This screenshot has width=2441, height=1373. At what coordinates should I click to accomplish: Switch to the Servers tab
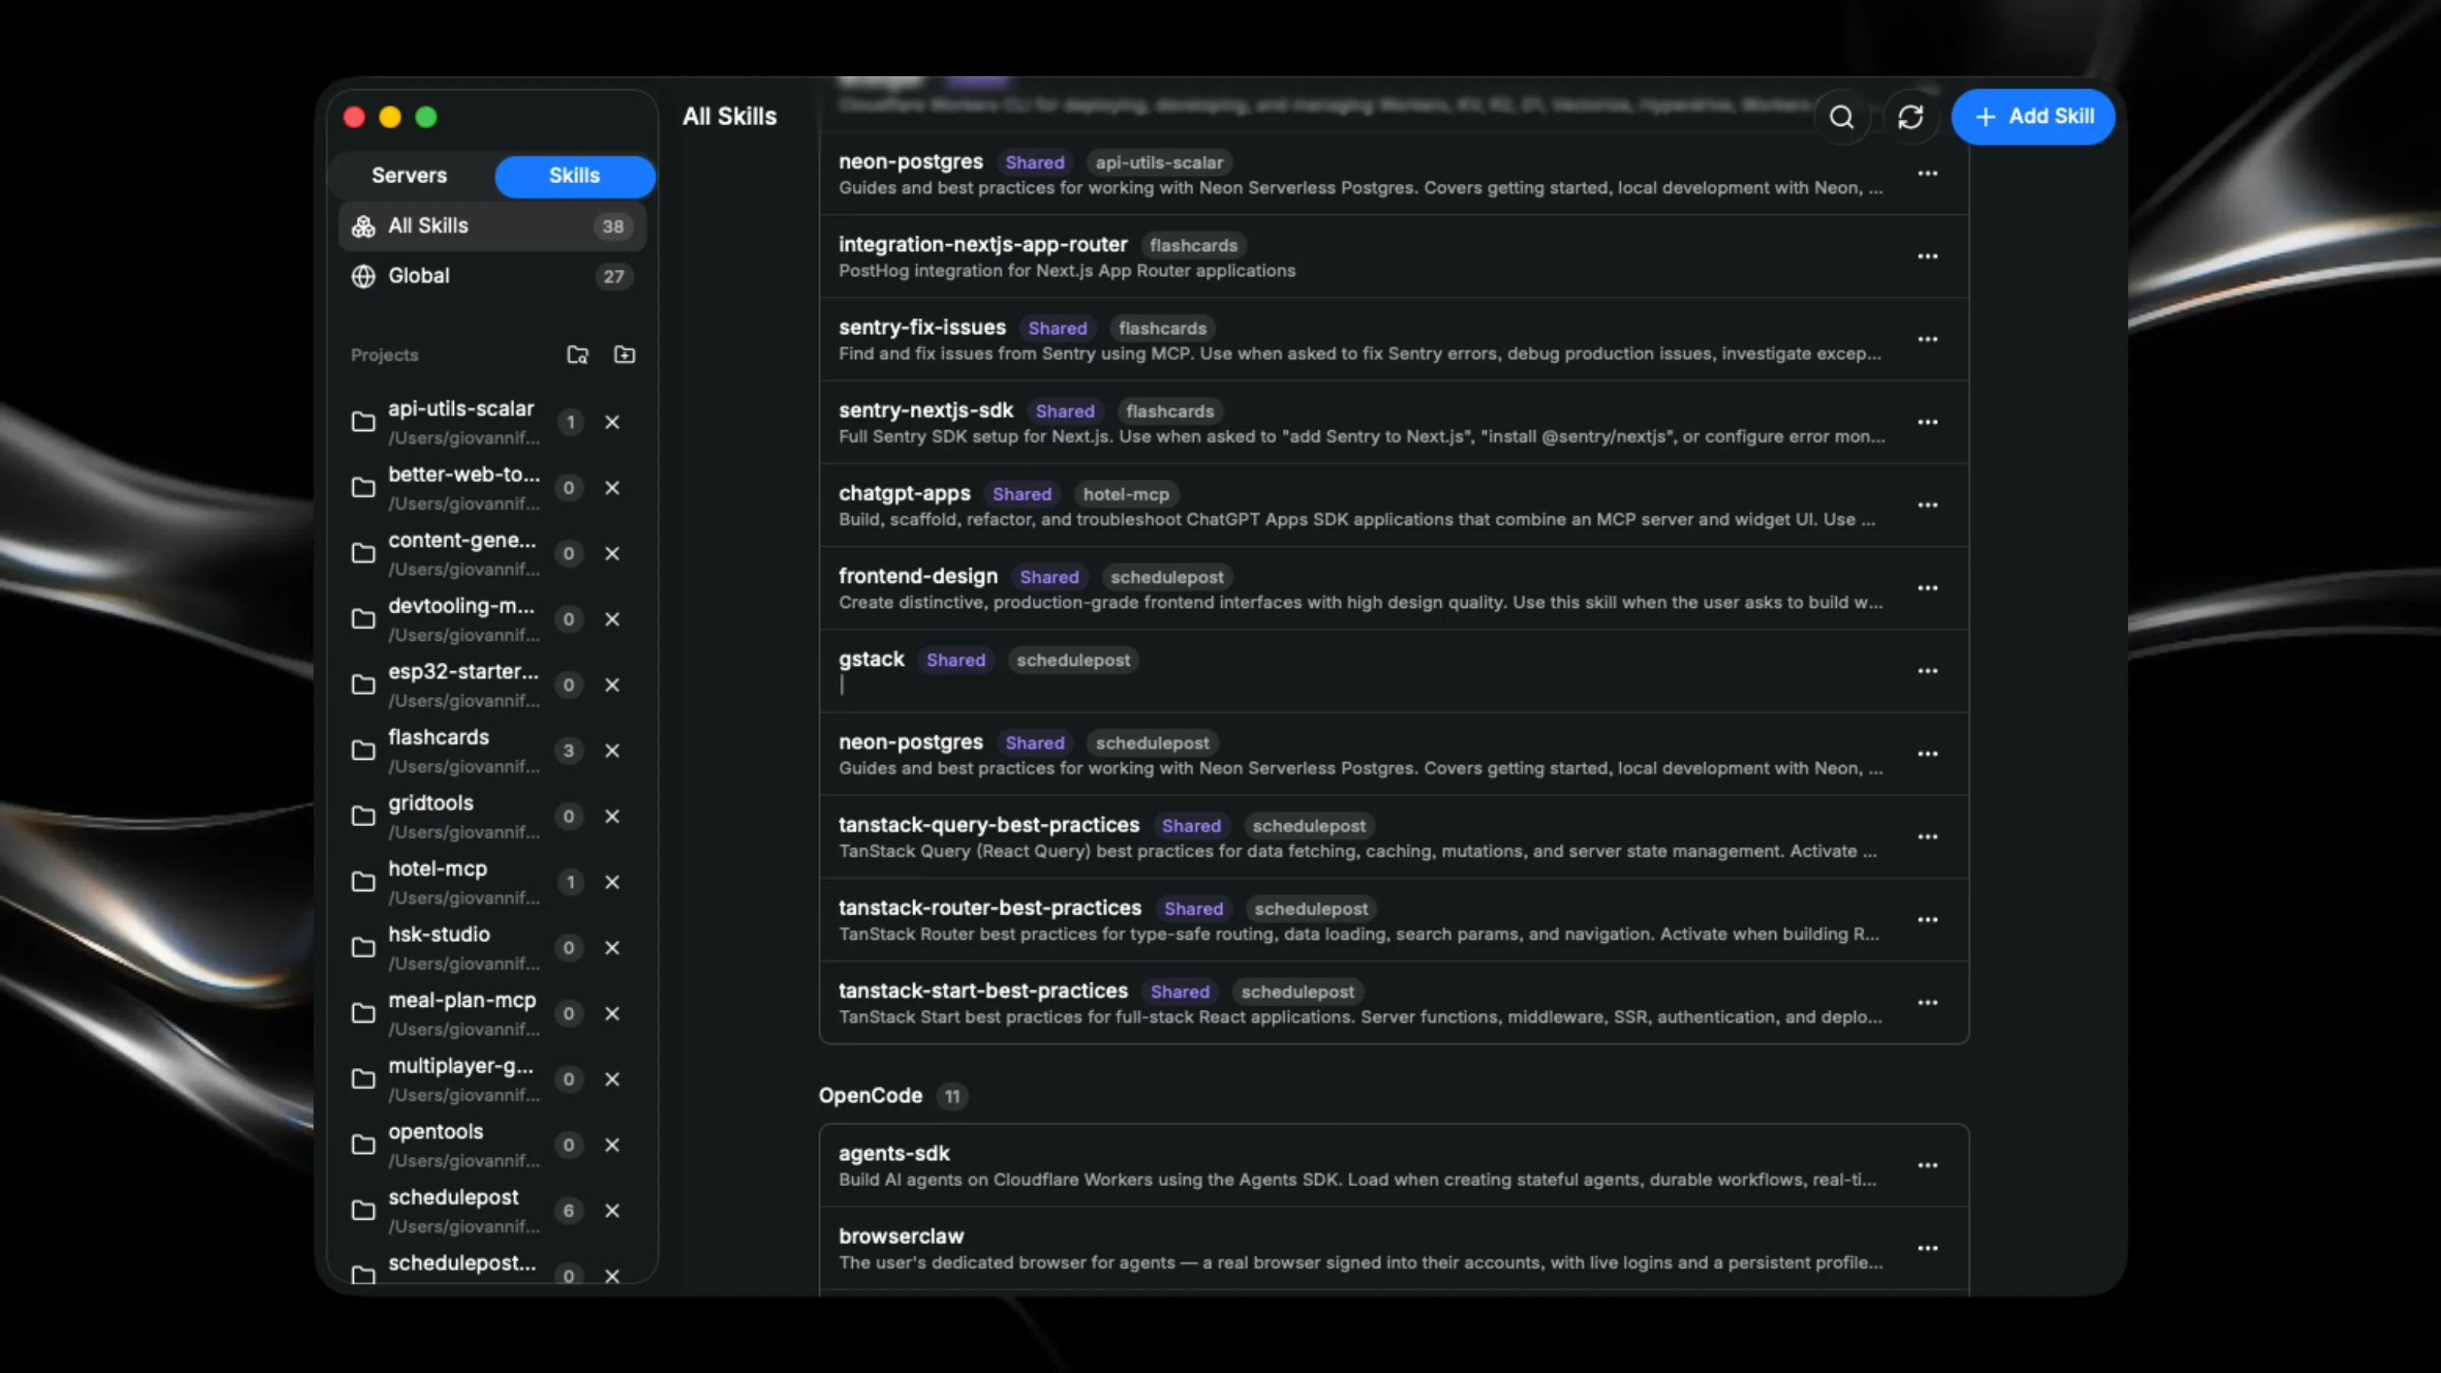tap(410, 175)
